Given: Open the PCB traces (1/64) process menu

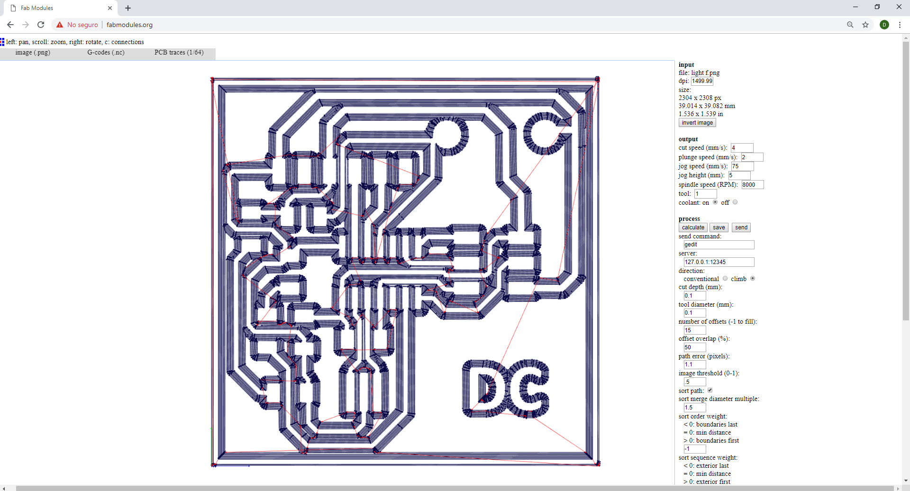Looking at the screenshot, I should point(179,53).
